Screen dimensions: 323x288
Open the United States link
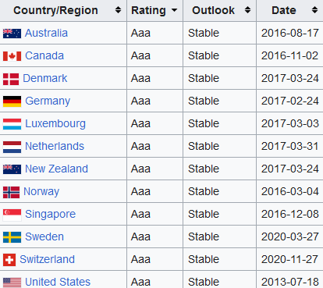58,282
